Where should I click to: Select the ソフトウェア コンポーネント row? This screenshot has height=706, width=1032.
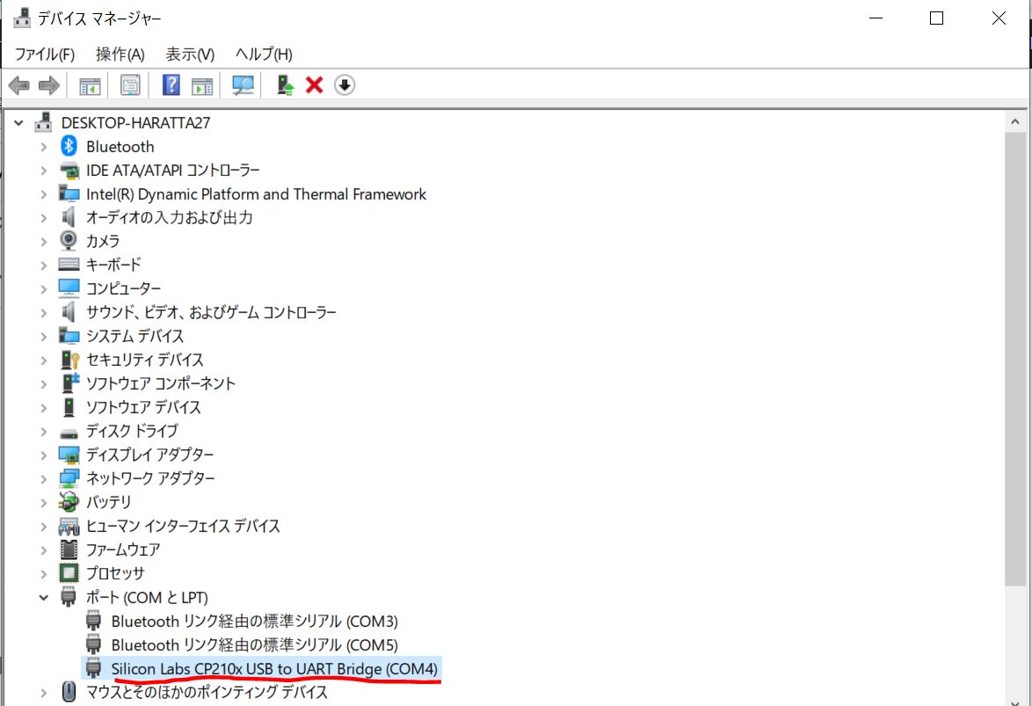click(x=161, y=383)
